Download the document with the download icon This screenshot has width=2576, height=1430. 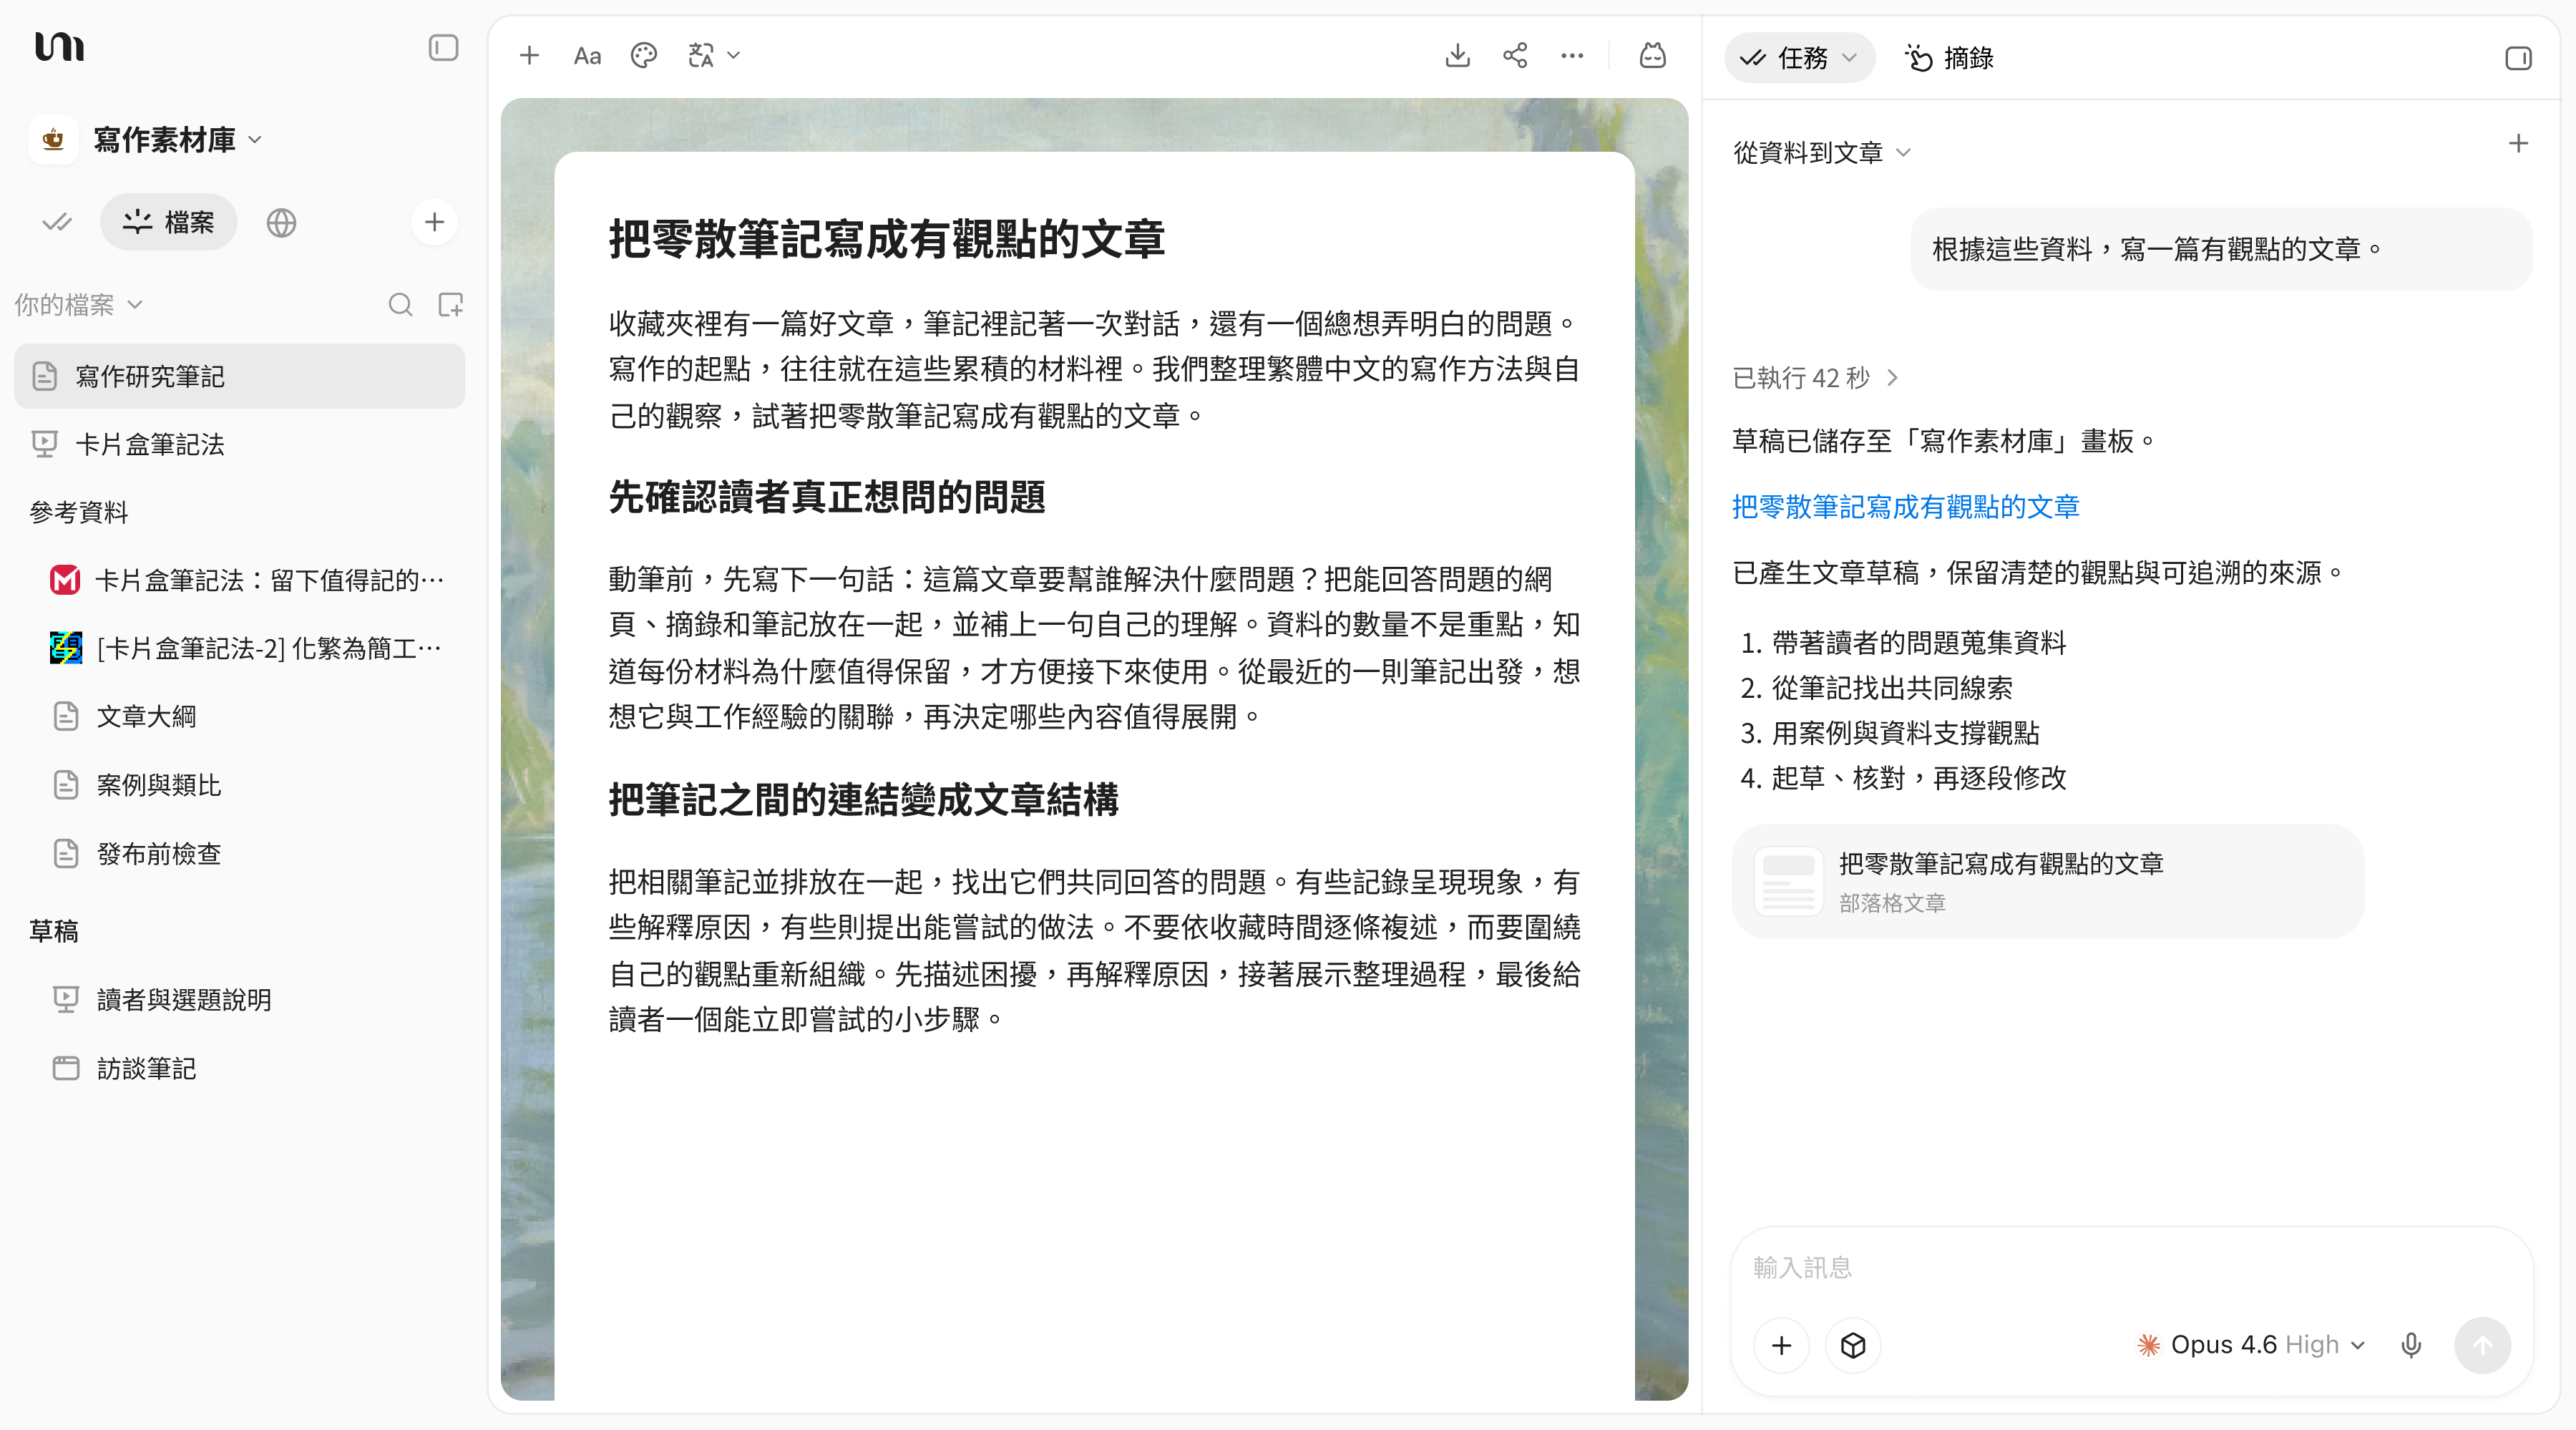pyautogui.click(x=1458, y=56)
